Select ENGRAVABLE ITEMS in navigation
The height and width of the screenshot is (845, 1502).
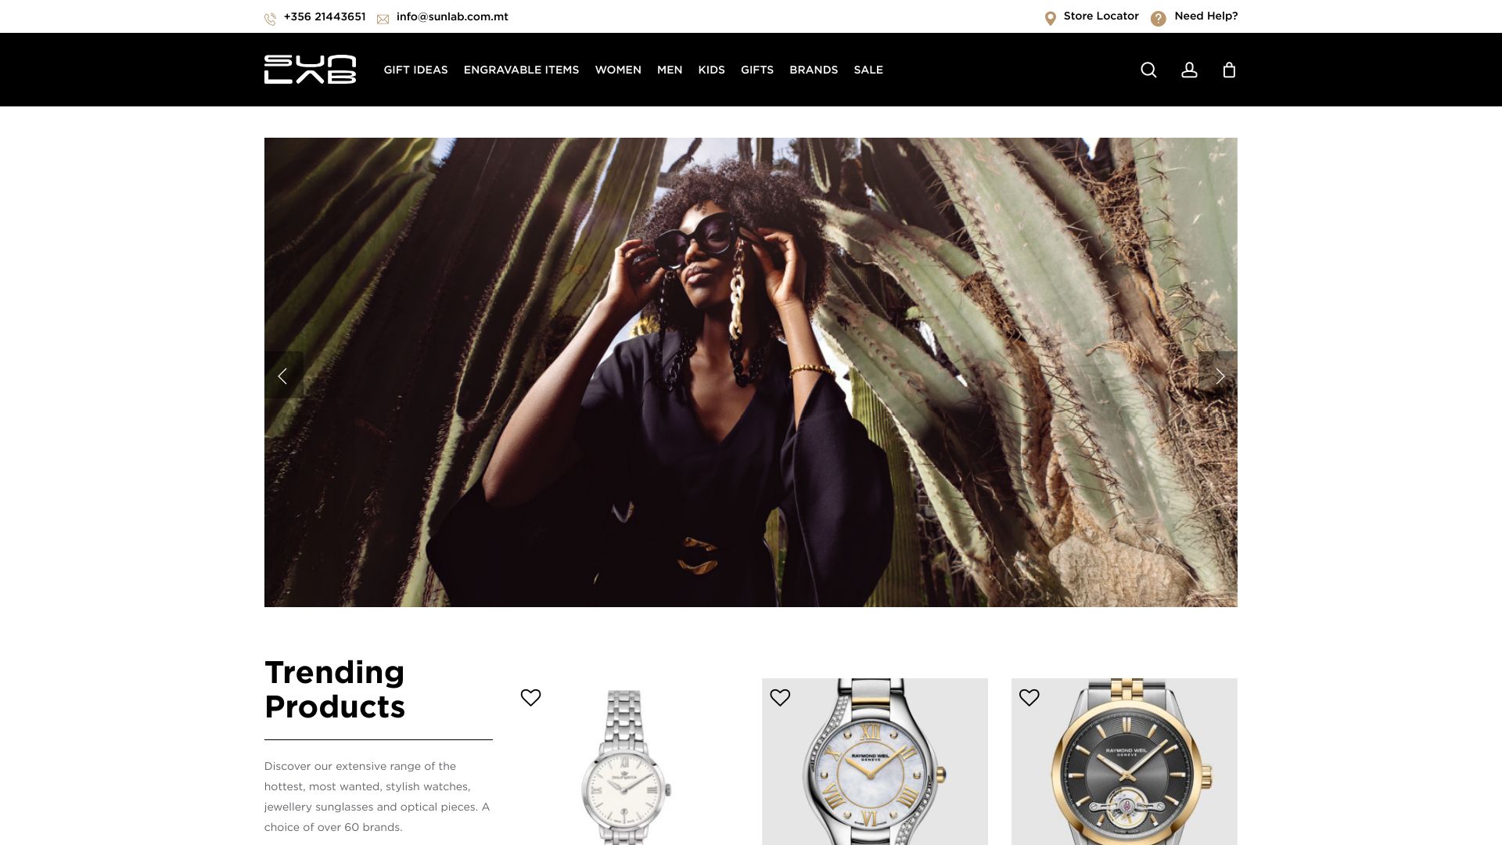(521, 70)
